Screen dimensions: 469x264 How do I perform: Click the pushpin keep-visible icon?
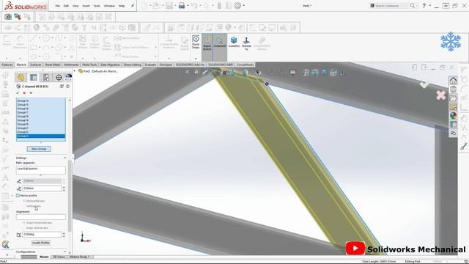point(31,93)
